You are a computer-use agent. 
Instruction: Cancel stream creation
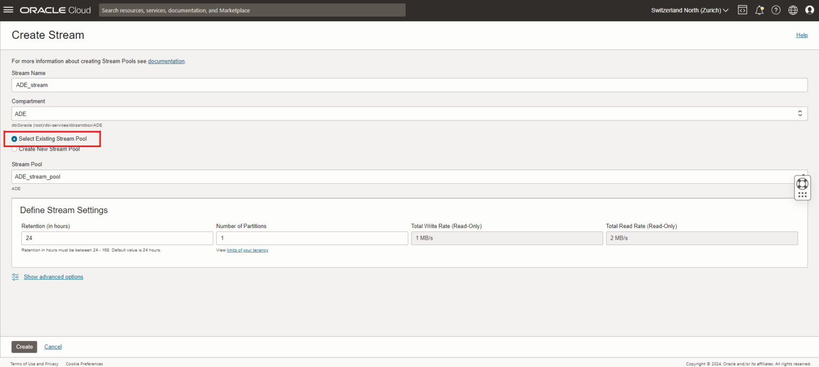point(53,347)
